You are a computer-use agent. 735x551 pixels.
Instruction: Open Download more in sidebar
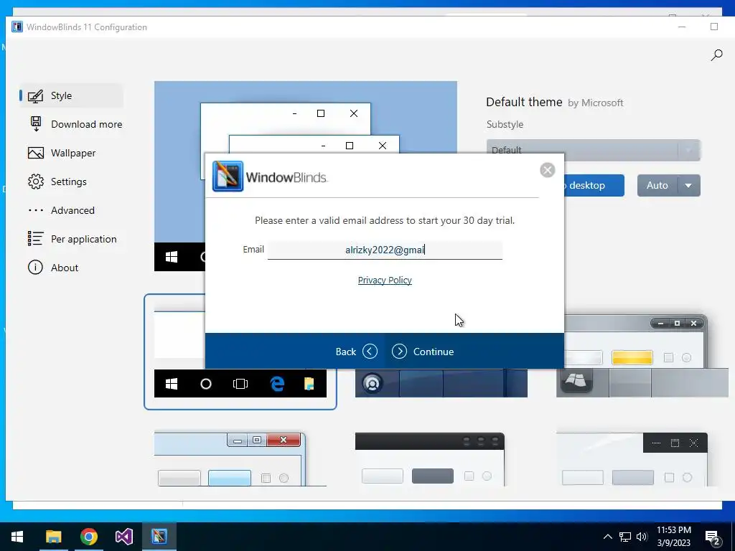[x=86, y=124]
